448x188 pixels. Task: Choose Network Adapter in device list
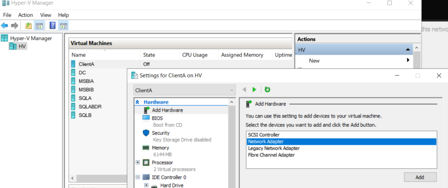coord(341,141)
